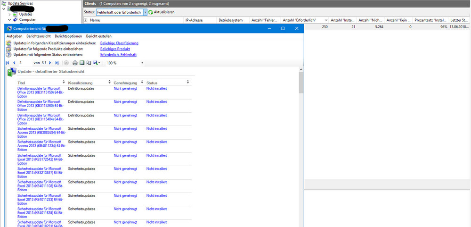Click the Erforderlich, Fehlerhaft status link
The width and height of the screenshot is (471, 227).
(118, 55)
